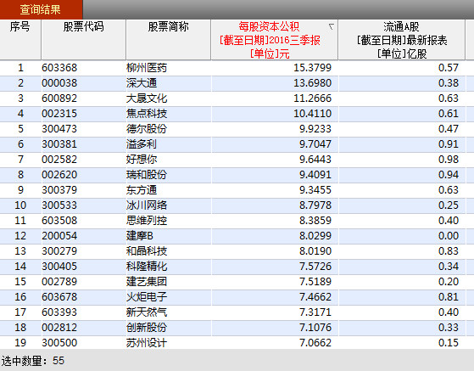Select the stock name 科隆精化

(x=147, y=267)
